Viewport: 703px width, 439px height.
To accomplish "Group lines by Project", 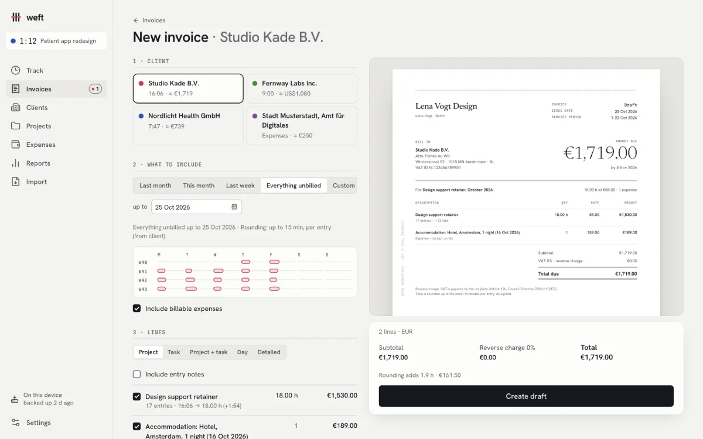I will [148, 352].
